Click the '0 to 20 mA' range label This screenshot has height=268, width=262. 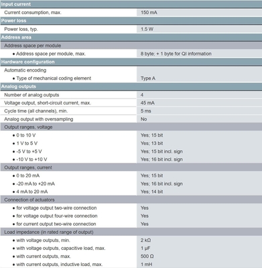point(28,176)
